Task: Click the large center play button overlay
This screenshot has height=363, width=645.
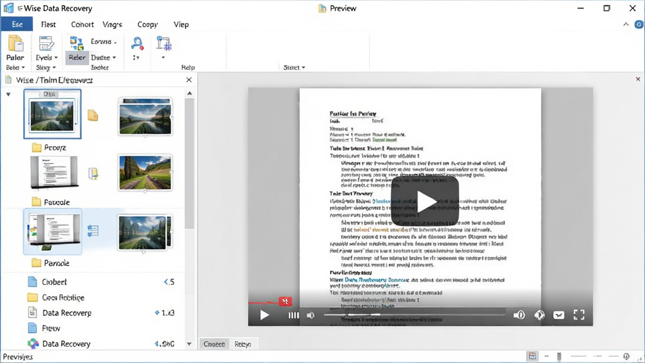Action: click(425, 201)
